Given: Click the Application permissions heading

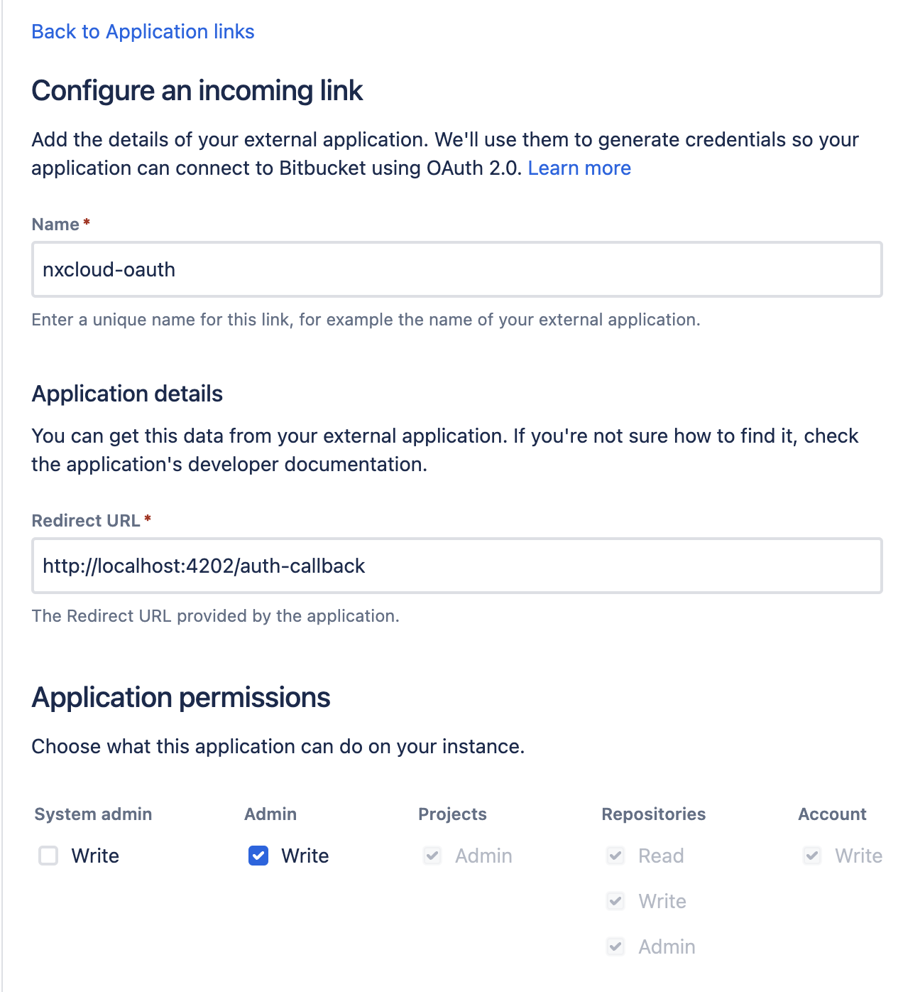Looking at the screenshot, I should point(181,698).
